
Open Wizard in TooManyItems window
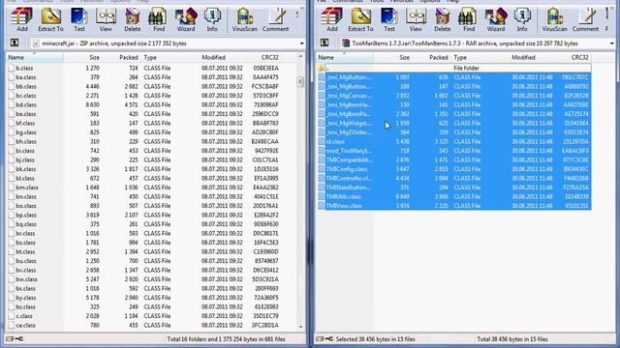(496, 19)
